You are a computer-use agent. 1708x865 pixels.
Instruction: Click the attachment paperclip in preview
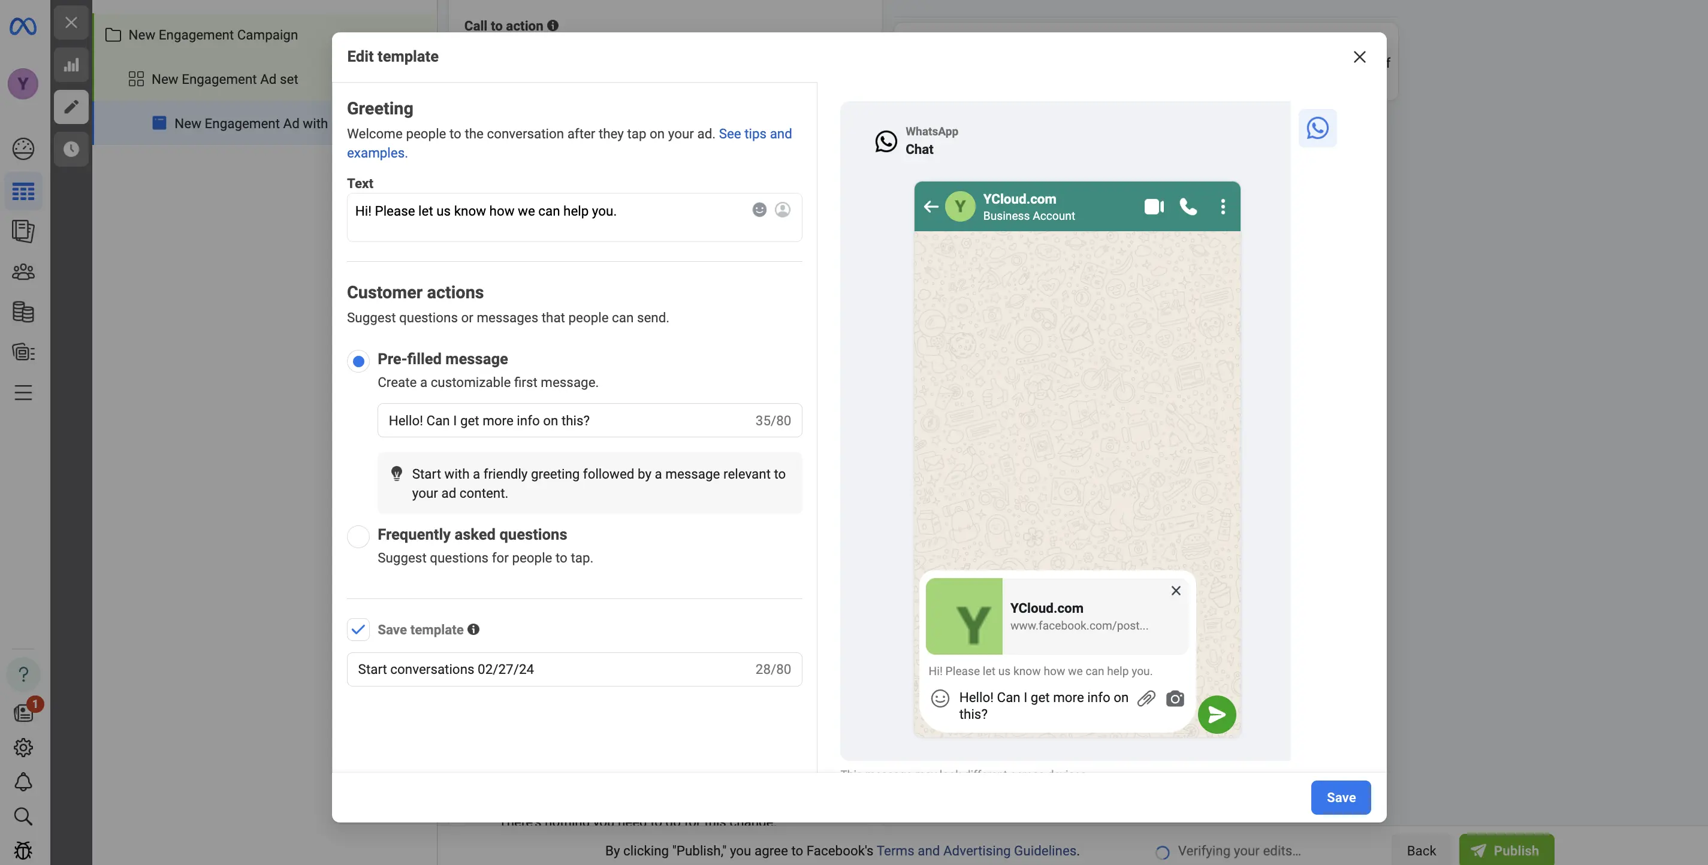(1146, 698)
